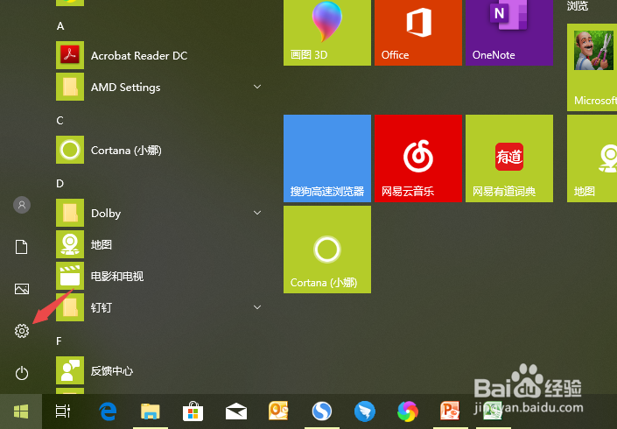Launch Cortana (小娜) from the app list
Image resolution: width=617 pixels, height=429 pixels.
coord(158,150)
